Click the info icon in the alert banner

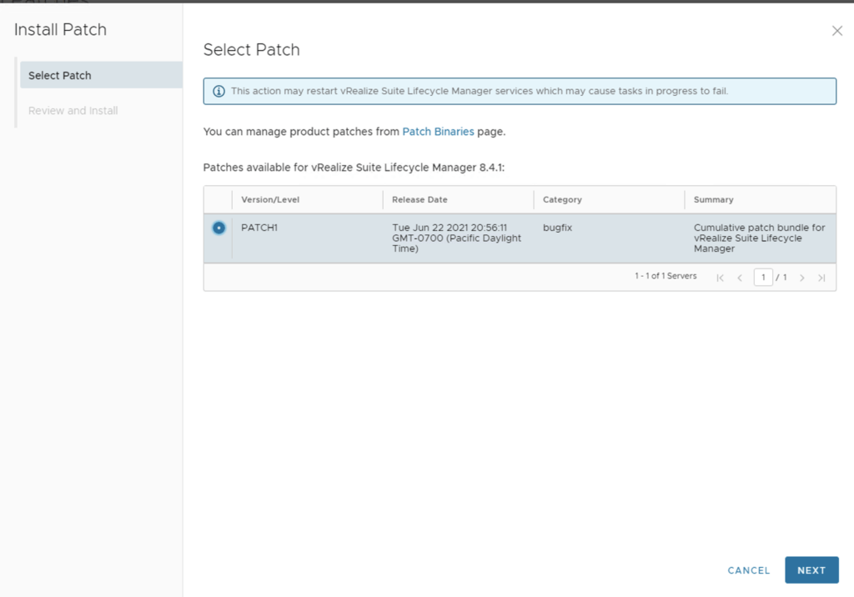219,91
